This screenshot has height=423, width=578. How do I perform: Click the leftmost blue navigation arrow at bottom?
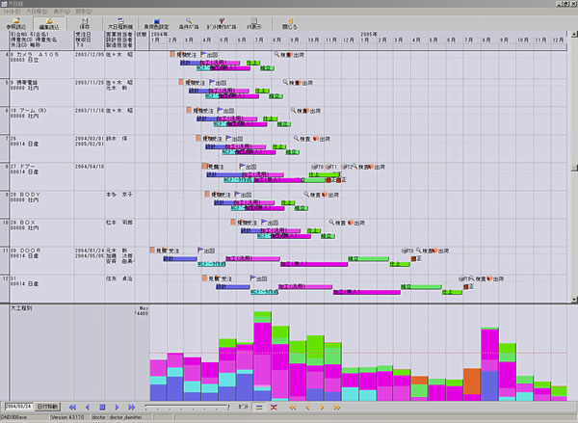[x=75, y=407]
